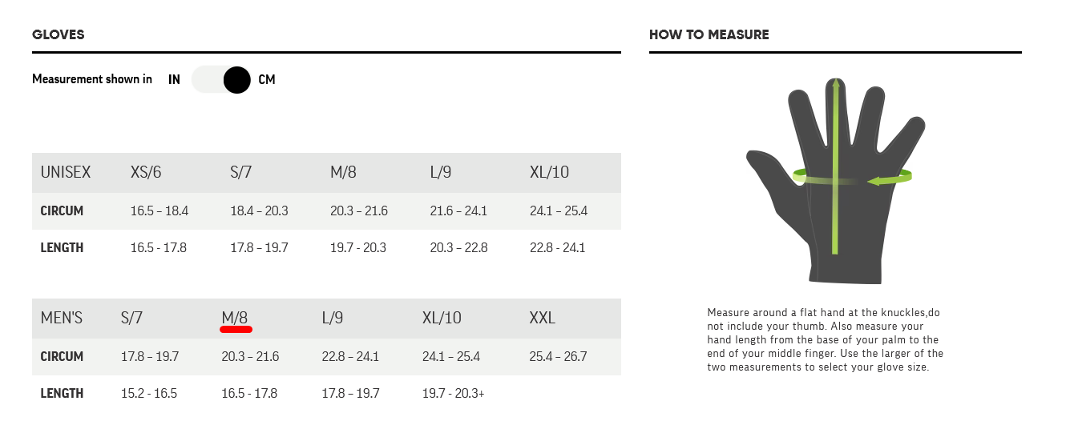1070x429 pixels.
Task: Click the UNISEX table label
Action: pyautogui.click(x=66, y=172)
